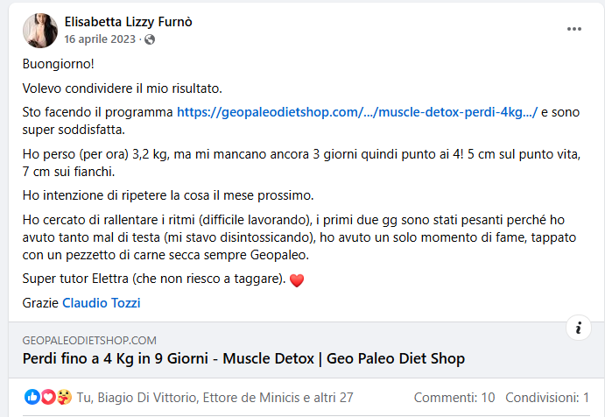Screen dimensions: 605x417
Task: Click the Ho perso 3,2 kg paragraph
Action: pyautogui.click(x=301, y=163)
